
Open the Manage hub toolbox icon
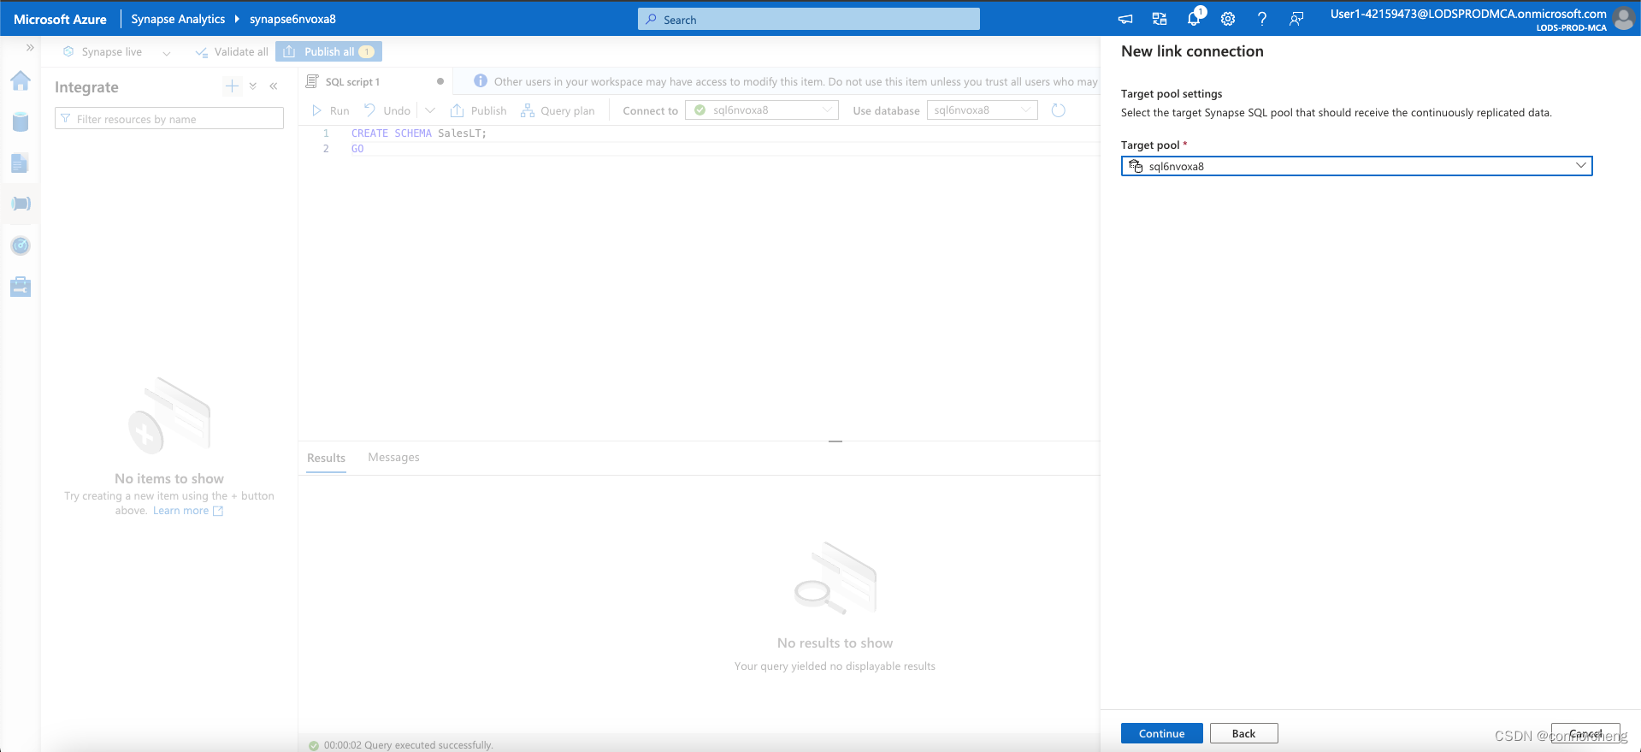click(x=21, y=287)
